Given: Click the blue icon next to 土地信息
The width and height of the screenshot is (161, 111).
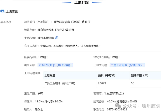Looking at the screenshot, I should click(x=2, y=11).
